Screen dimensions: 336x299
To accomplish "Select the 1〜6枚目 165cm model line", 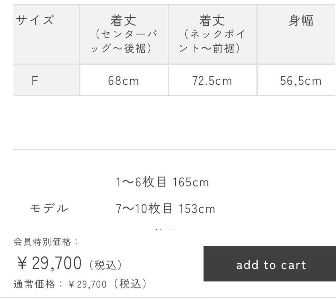I will pyautogui.click(x=162, y=182).
